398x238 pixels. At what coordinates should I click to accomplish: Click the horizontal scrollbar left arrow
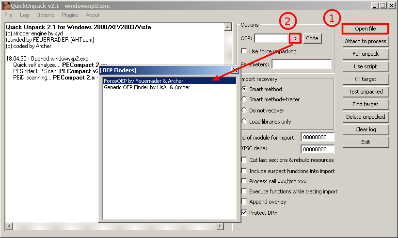[8, 226]
